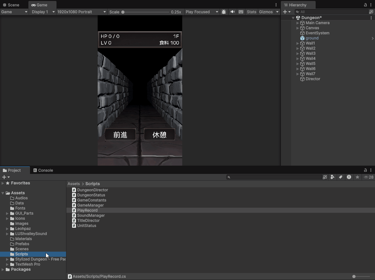
Task: Expand the GUI_Parts folder
Action: point(7,213)
